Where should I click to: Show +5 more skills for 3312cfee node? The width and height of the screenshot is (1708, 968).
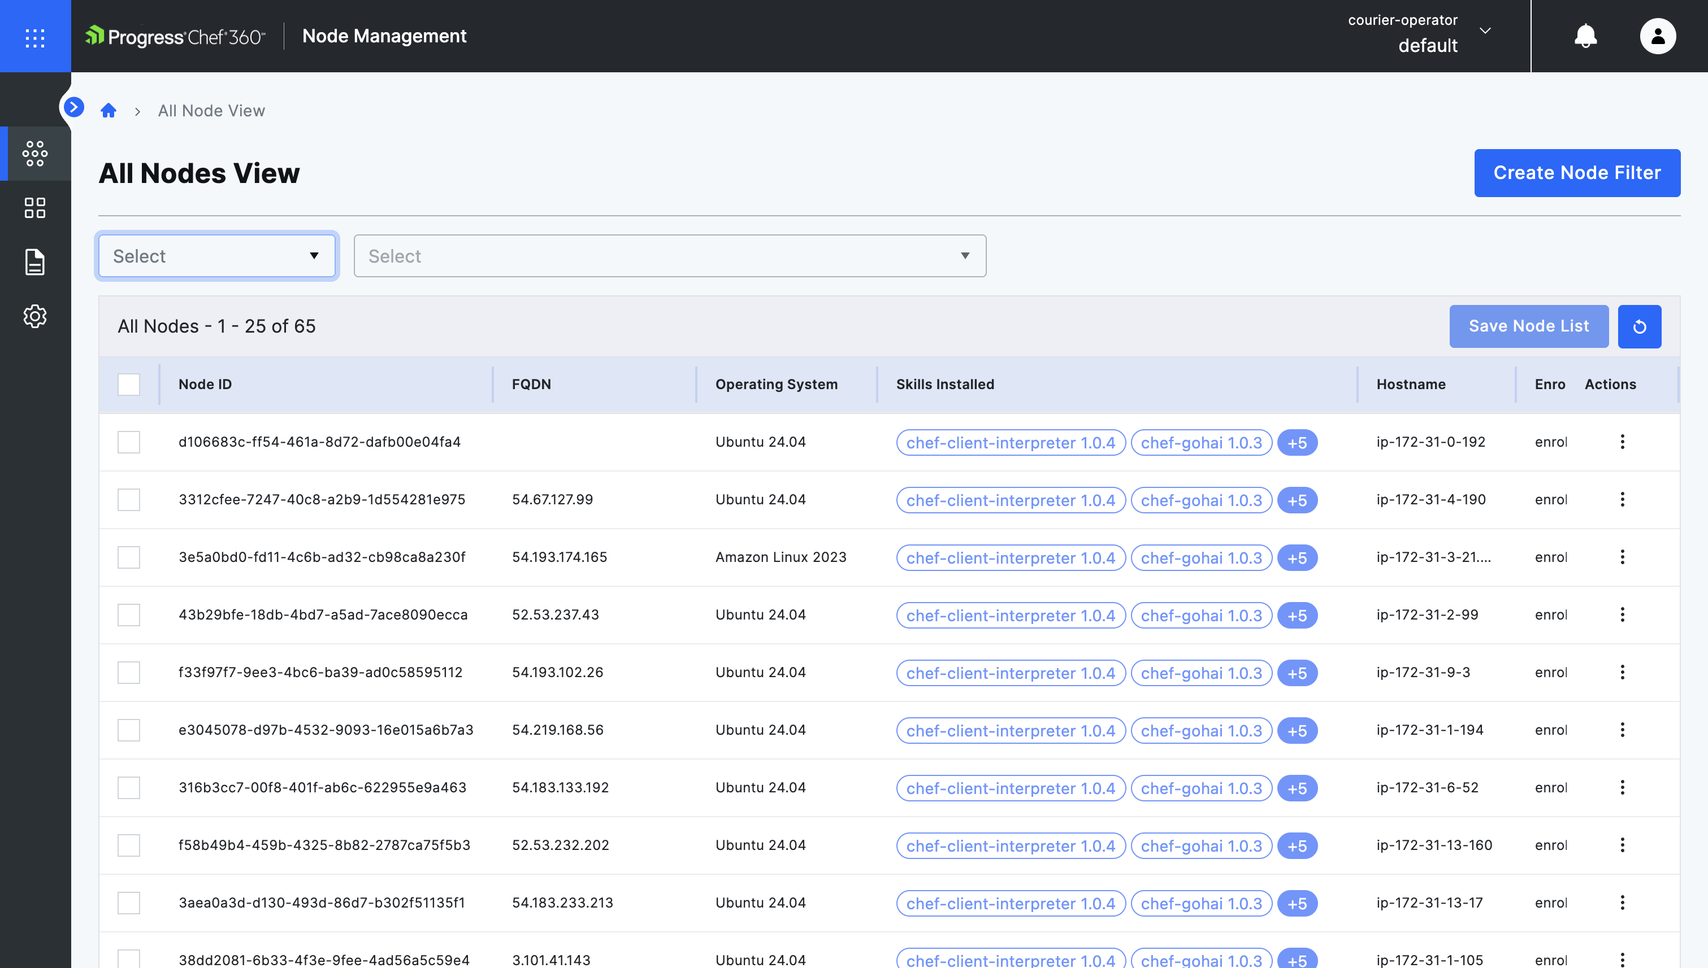coord(1297,500)
